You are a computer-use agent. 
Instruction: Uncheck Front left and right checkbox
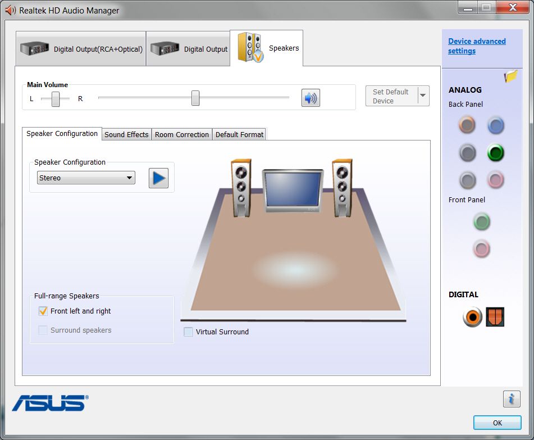(x=43, y=311)
